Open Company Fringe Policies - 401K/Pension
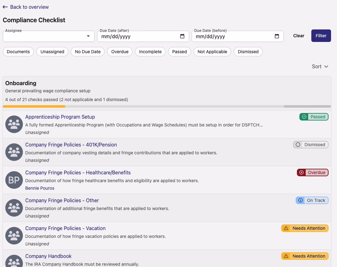 point(71,145)
